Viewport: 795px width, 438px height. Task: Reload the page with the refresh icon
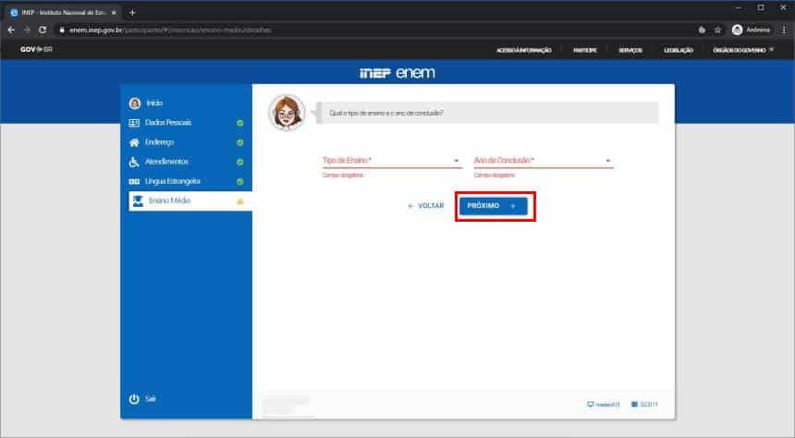tap(43, 30)
